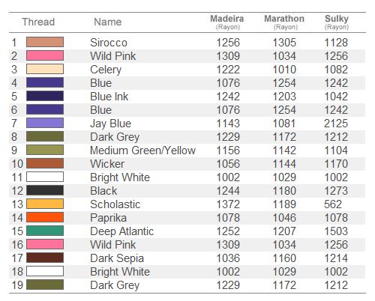Click the Name column header
The height and width of the screenshot is (301, 375).
108,22
